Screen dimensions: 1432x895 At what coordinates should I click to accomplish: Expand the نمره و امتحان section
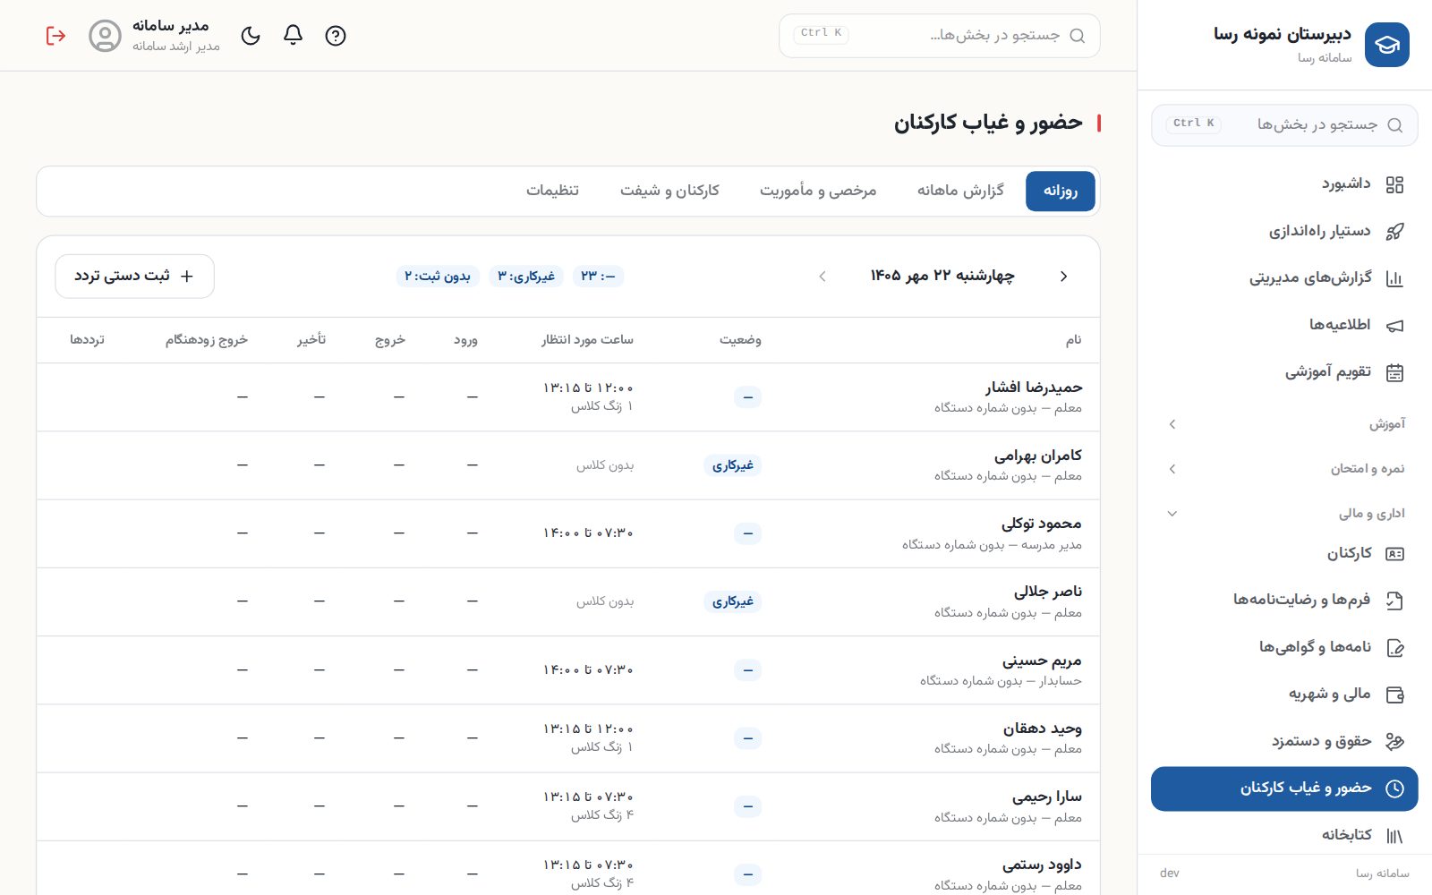(x=1284, y=469)
